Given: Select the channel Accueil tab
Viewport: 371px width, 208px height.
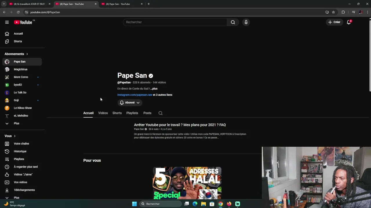Looking at the screenshot, I should tap(88, 113).
